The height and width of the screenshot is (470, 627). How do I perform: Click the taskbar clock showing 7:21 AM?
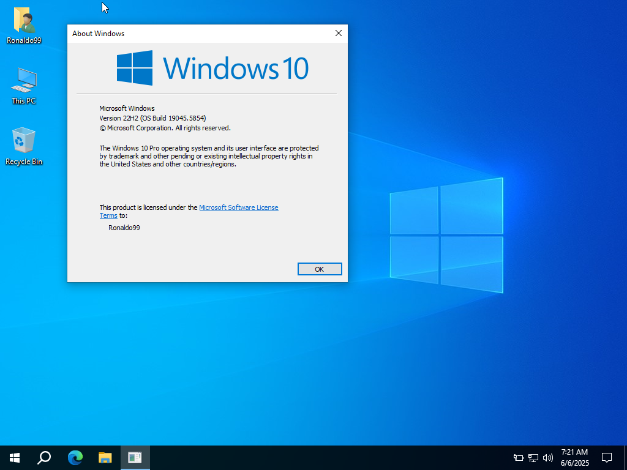pos(574,458)
